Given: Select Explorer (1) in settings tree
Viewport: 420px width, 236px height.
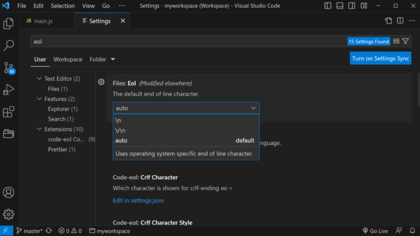Looking at the screenshot, I should 63,109.
